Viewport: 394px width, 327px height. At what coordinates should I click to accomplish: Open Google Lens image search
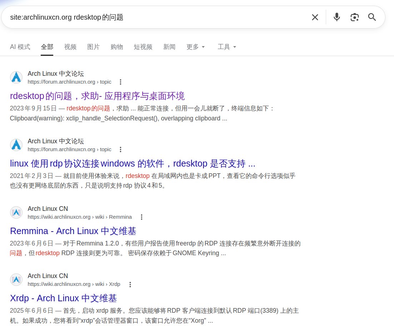click(x=354, y=17)
